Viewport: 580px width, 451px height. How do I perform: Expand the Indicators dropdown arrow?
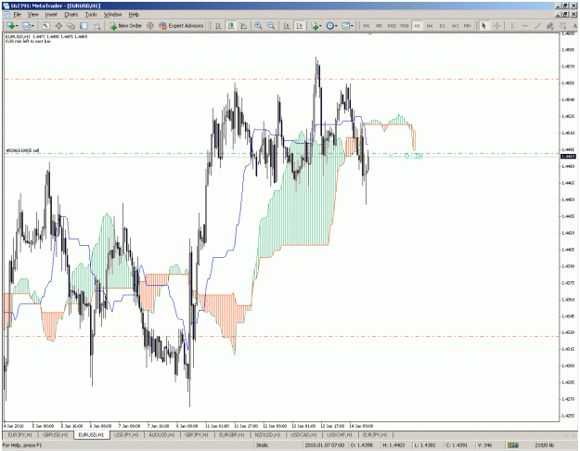[x=320, y=26]
